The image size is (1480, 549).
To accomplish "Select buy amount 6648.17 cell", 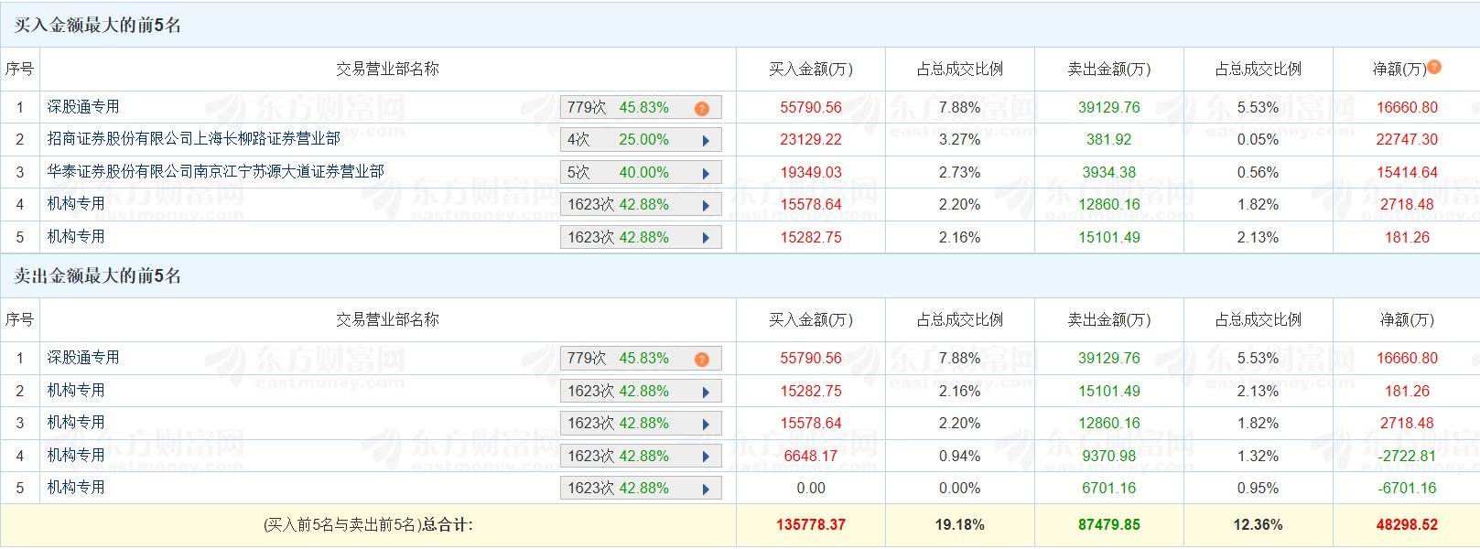I will click(811, 457).
